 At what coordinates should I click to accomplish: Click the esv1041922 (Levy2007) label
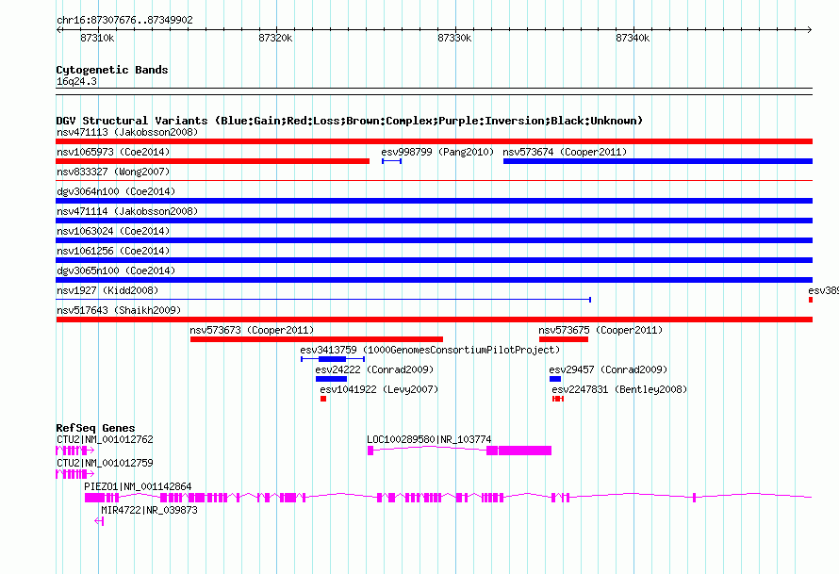pyautogui.click(x=379, y=389)
